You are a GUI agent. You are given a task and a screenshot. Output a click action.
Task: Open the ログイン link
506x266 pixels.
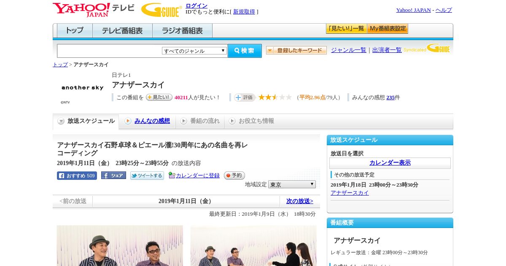pos(196,5)
